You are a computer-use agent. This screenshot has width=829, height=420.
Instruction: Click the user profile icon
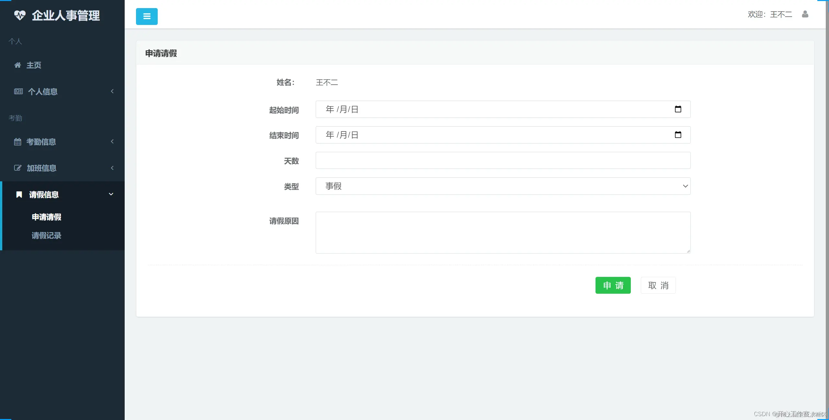pyautogui.click(x=805, y=14)
